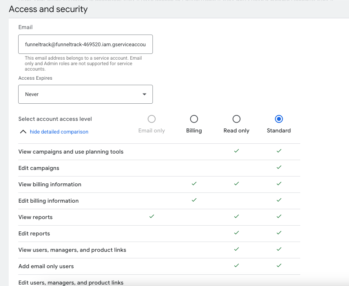Select the Billing access level radio button
The width and height of the screenshot is (349, 286).
[194, 119]
